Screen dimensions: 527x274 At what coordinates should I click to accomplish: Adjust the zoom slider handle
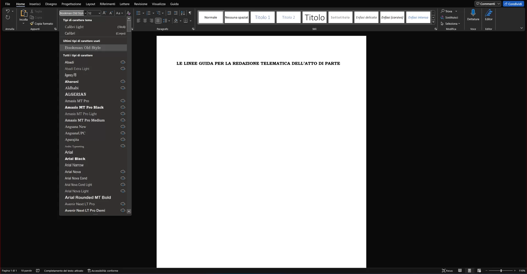[x=501, y=271]
